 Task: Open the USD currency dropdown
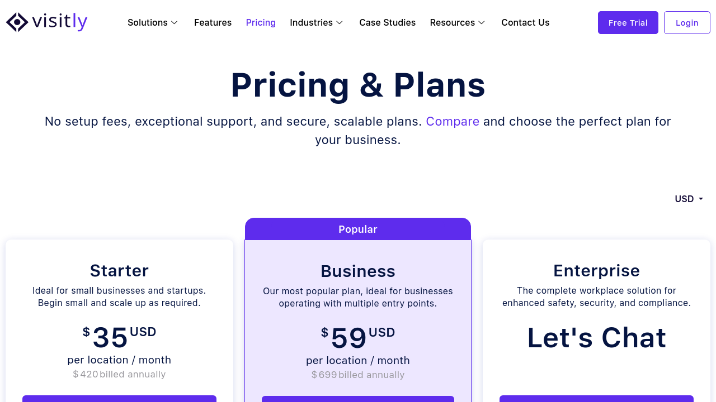[x=689, y=199]
